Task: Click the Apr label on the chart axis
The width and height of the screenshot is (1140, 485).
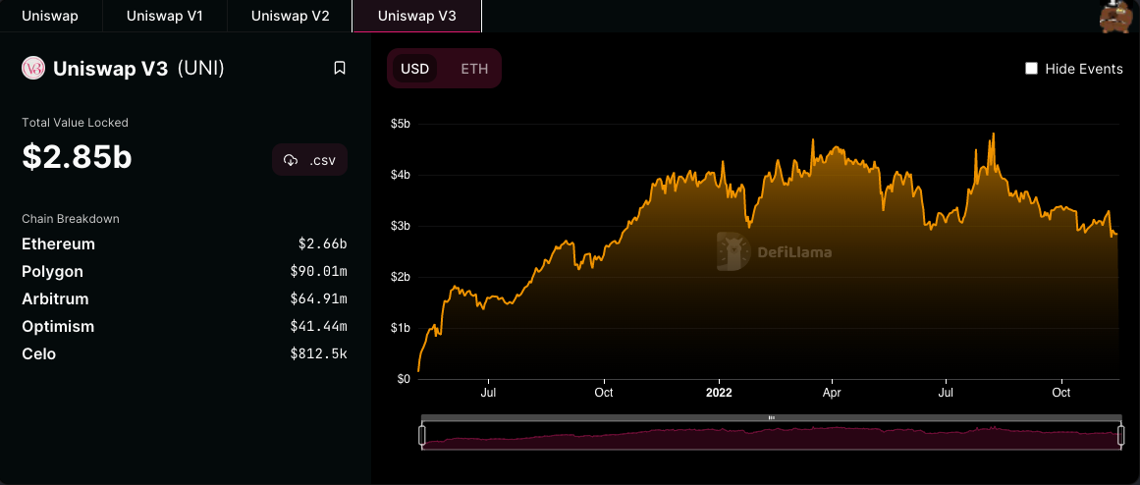Action: 832,393
